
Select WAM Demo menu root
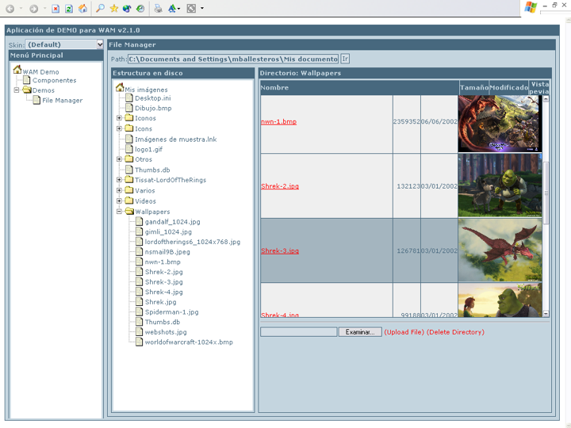coord(40,71)
